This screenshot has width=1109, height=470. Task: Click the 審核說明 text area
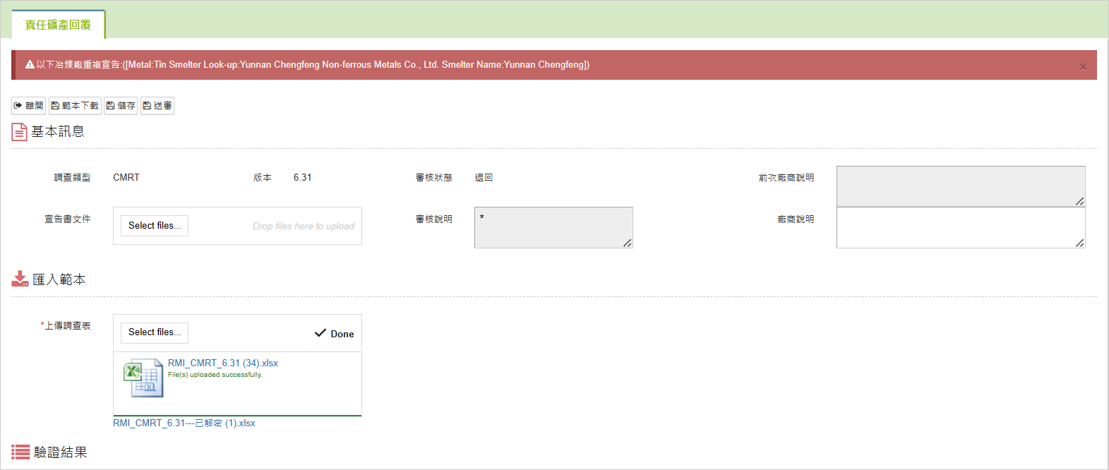pos(553,228)
